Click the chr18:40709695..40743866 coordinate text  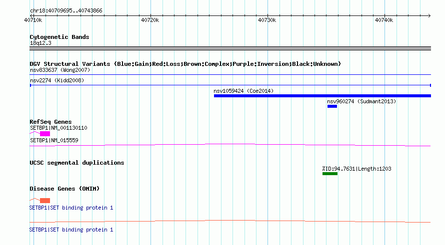(x=66, y=10)
